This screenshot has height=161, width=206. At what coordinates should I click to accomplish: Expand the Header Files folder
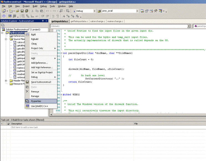tap(6, 81)
